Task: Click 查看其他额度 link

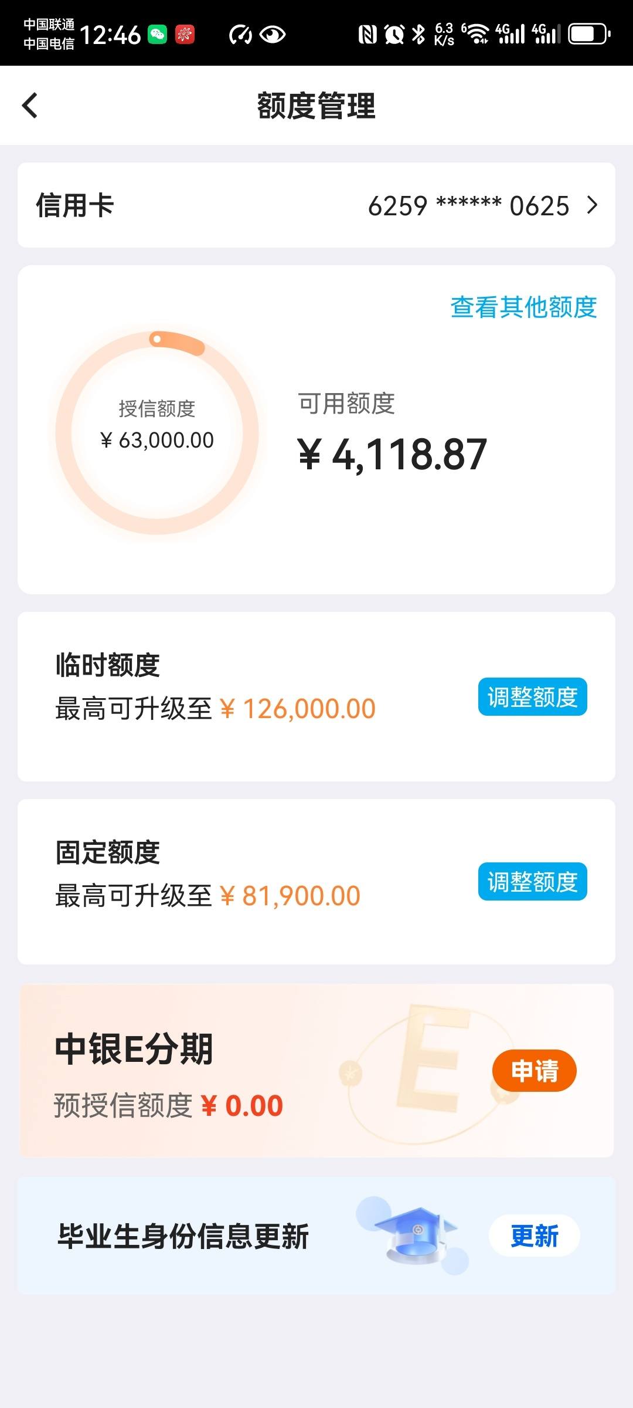Action: 523,307
